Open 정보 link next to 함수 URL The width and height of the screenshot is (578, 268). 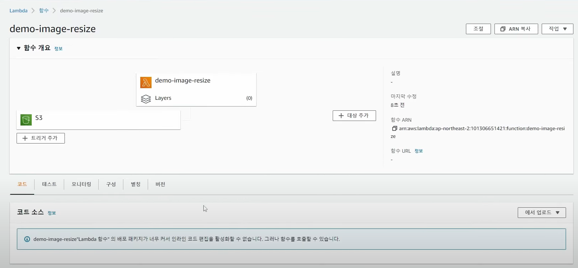click(419, 151)
